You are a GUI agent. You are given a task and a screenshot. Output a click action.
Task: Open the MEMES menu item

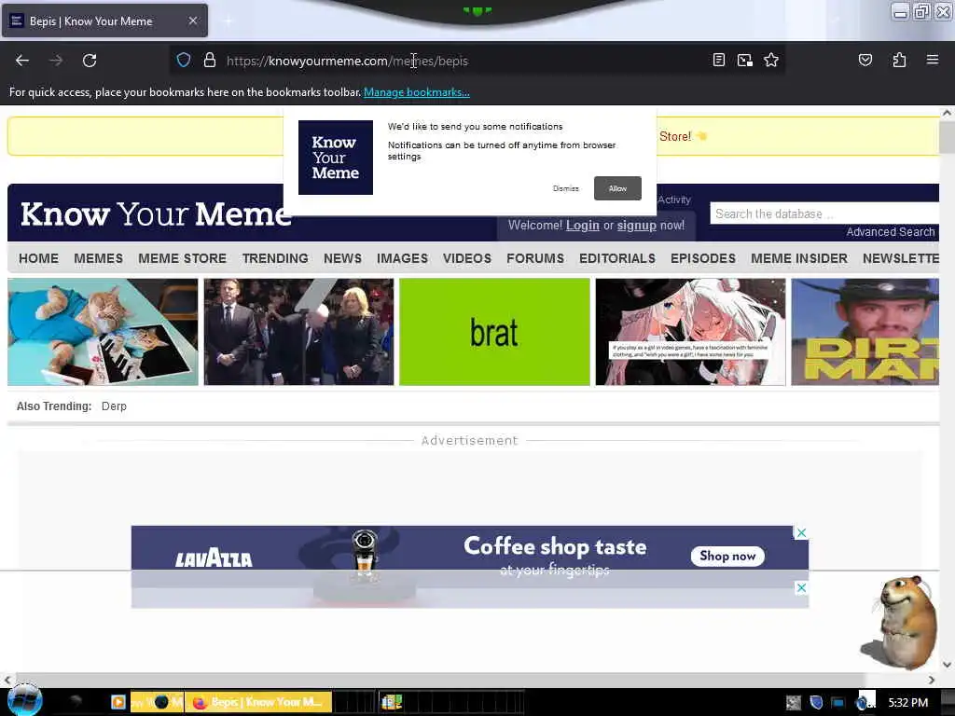coord(98,258)
